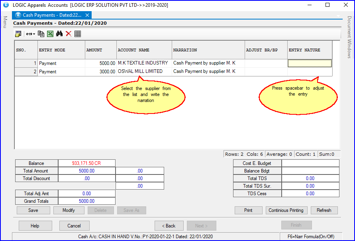Click the Save button

click(33, 210)
